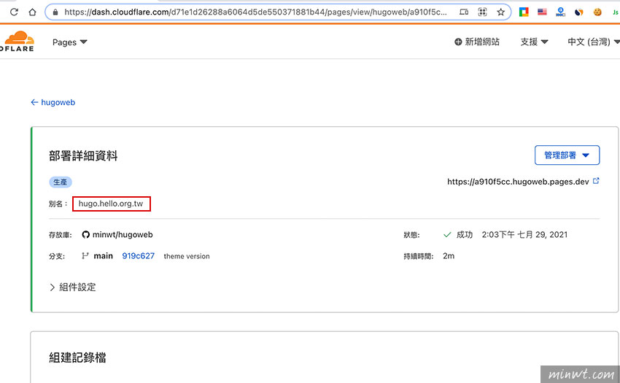
Task: Open the colorful square browser extension
Action: tap(524, 12)
